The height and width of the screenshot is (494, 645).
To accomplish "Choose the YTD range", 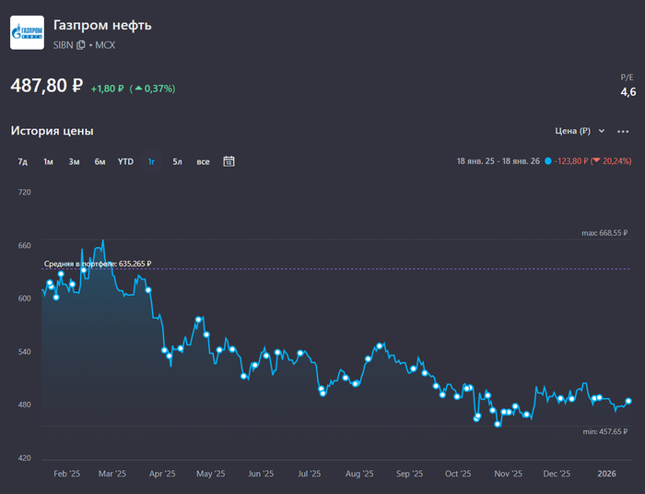I will coord(125,161).
